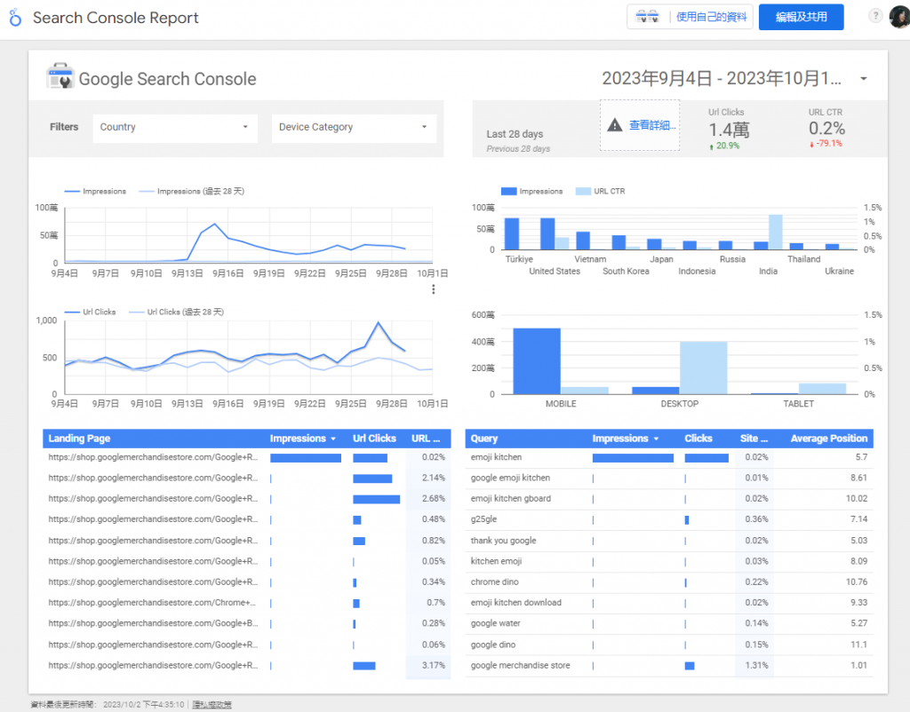Expand the Device Category filter dropdown
910x712 pixels.
(353, 127)
